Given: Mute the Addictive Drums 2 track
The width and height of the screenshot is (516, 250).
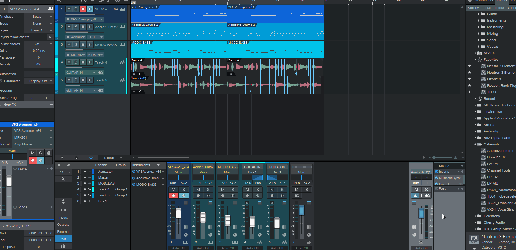Looking at the screenshot, I should coord(69,27).
